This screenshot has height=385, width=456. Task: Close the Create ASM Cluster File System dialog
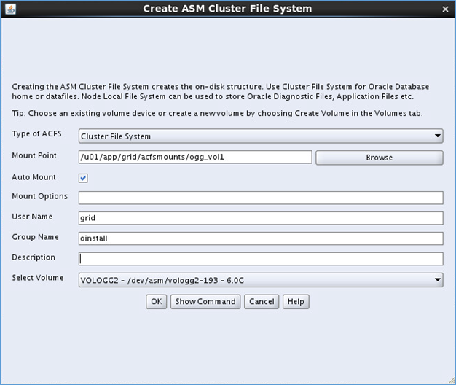(445, 9)
